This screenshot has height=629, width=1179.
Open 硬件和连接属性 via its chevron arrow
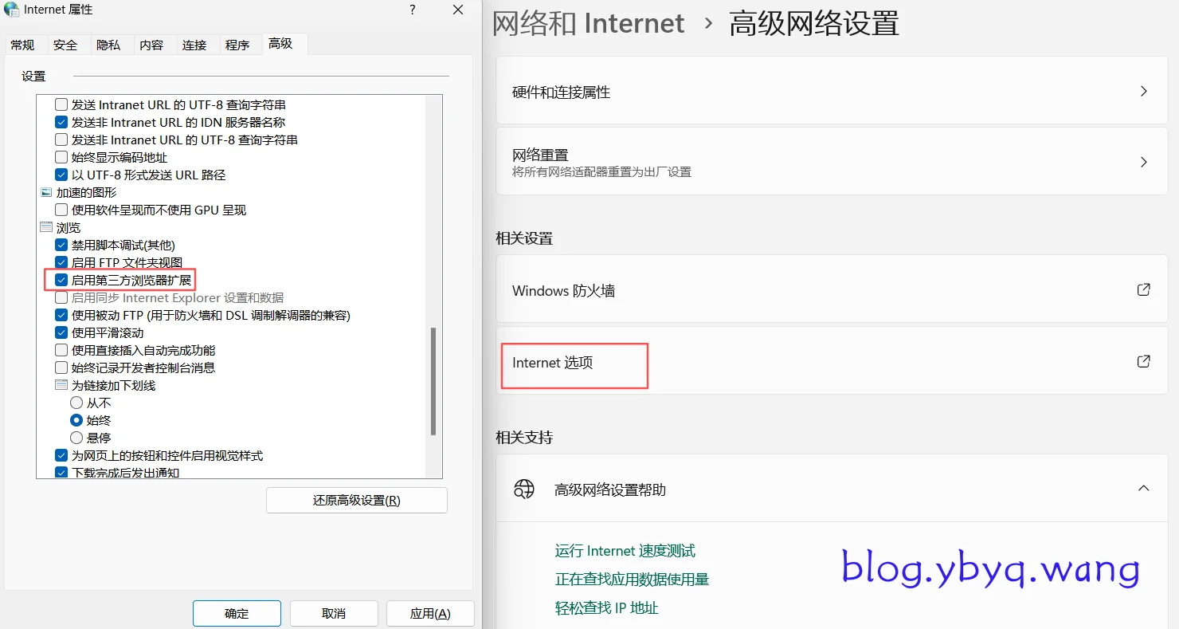click(x=1143, y=92)
